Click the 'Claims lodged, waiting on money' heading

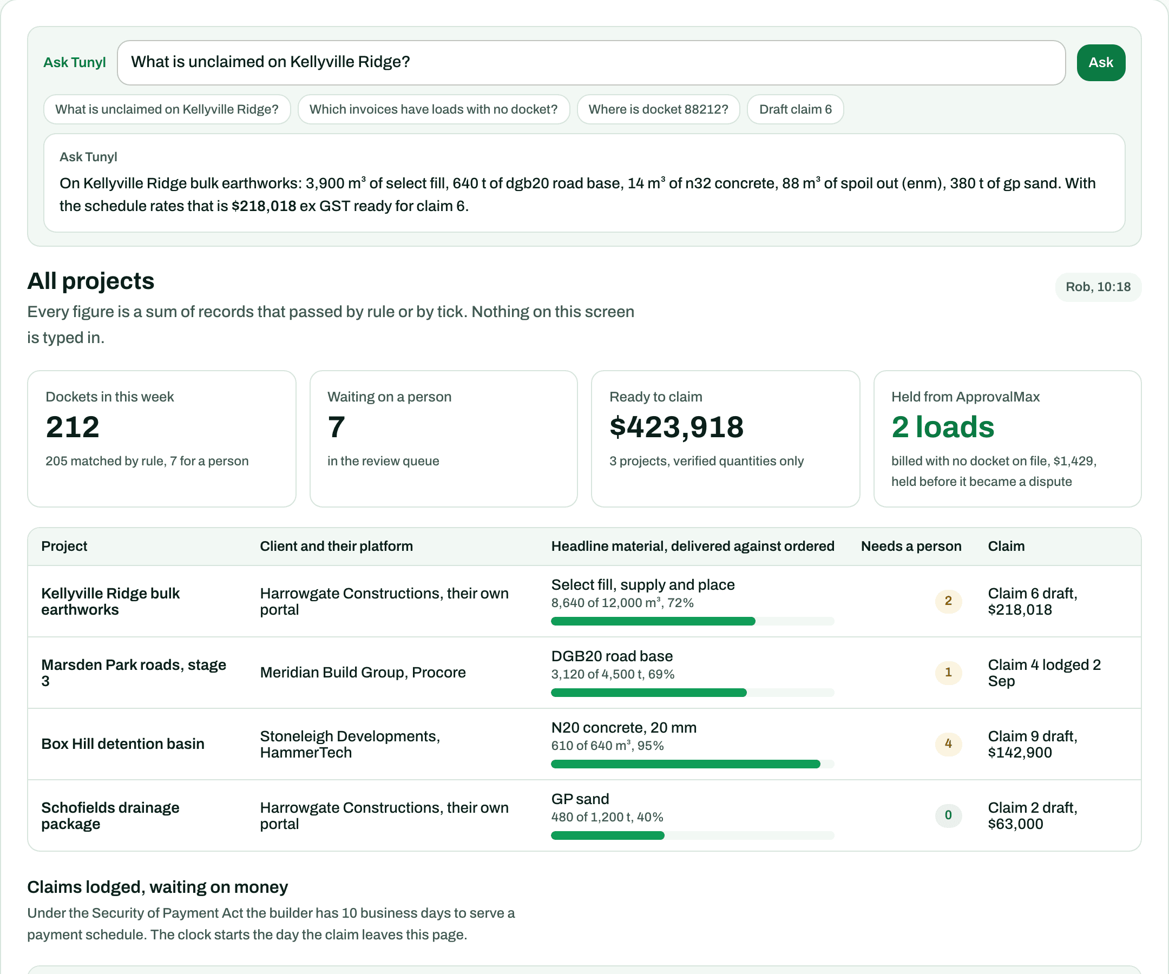click(157, 887)
